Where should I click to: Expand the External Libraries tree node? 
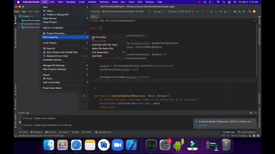[x=19, y=24]
